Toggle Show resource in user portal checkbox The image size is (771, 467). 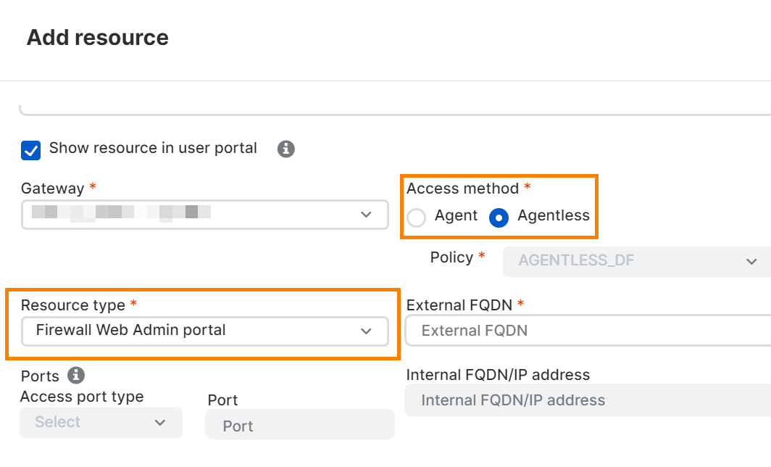click(31, 150)
